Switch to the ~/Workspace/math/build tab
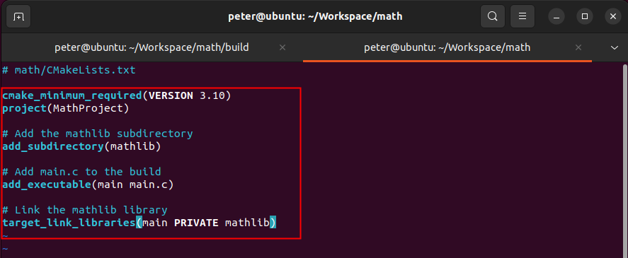 (x=152, y=47)
